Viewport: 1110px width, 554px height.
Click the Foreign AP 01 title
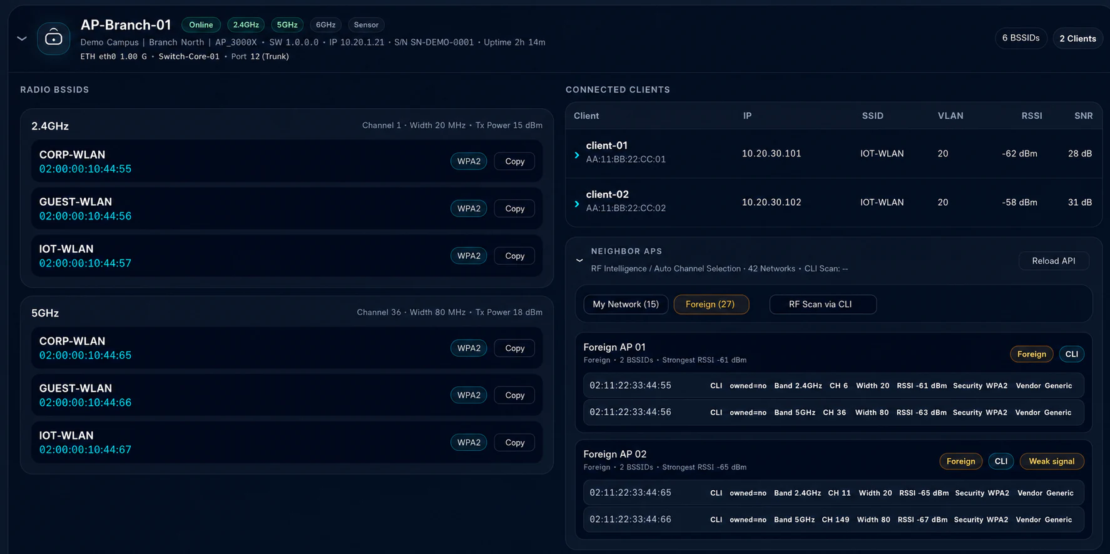(614, 347)
